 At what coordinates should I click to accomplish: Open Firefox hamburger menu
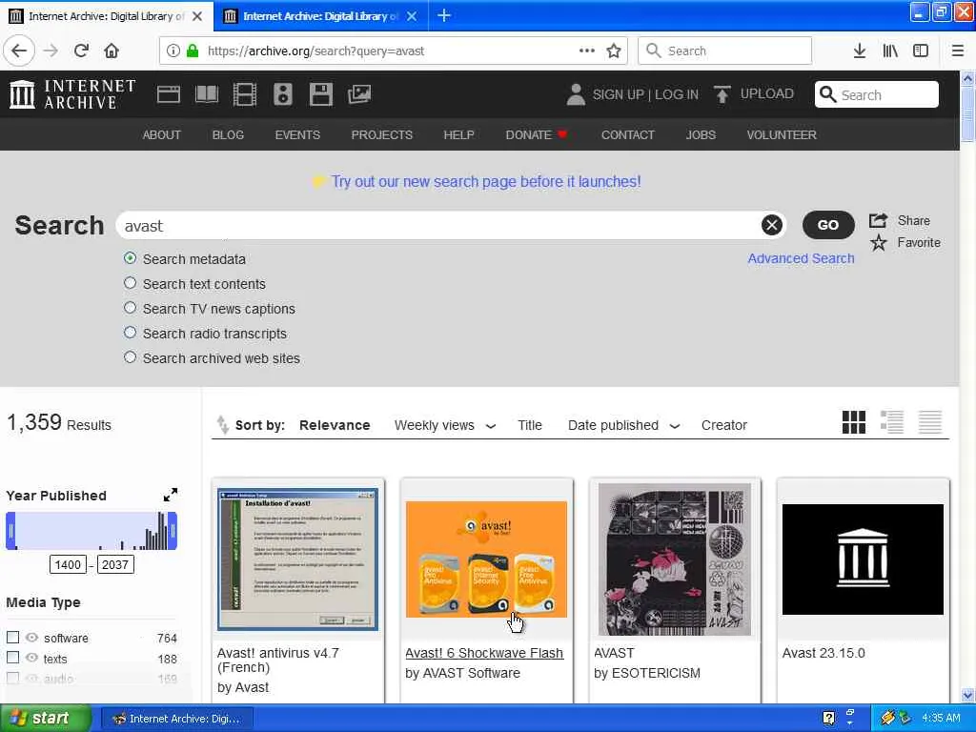957,51
